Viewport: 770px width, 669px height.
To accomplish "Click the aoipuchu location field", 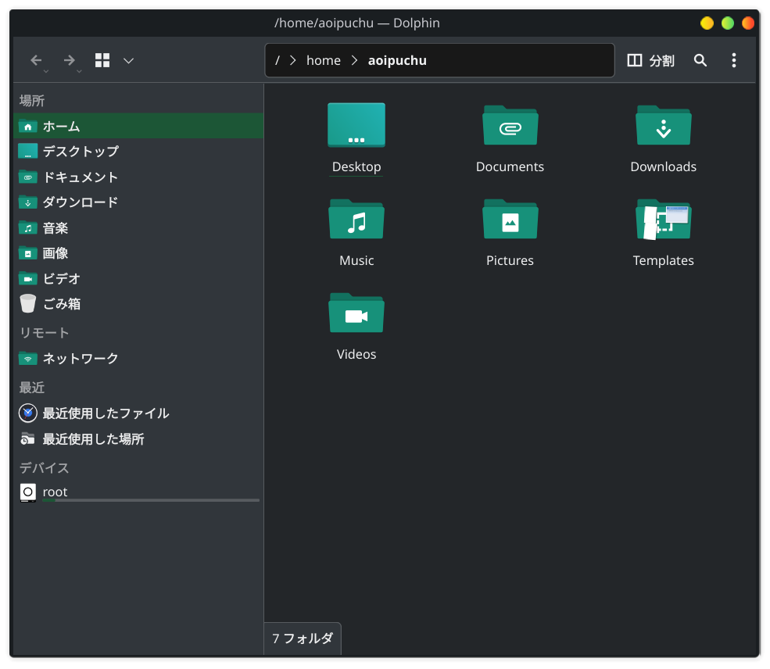I will 397,60.
